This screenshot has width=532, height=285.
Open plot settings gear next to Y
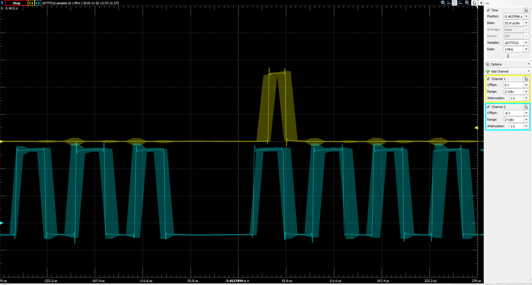coord(474,3)
